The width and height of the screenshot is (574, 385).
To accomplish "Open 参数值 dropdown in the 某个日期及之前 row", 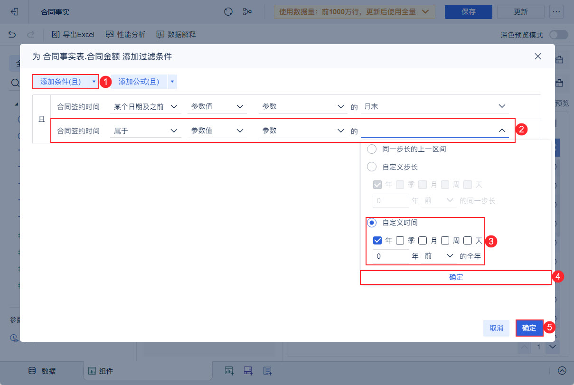I will click(217, 107).
